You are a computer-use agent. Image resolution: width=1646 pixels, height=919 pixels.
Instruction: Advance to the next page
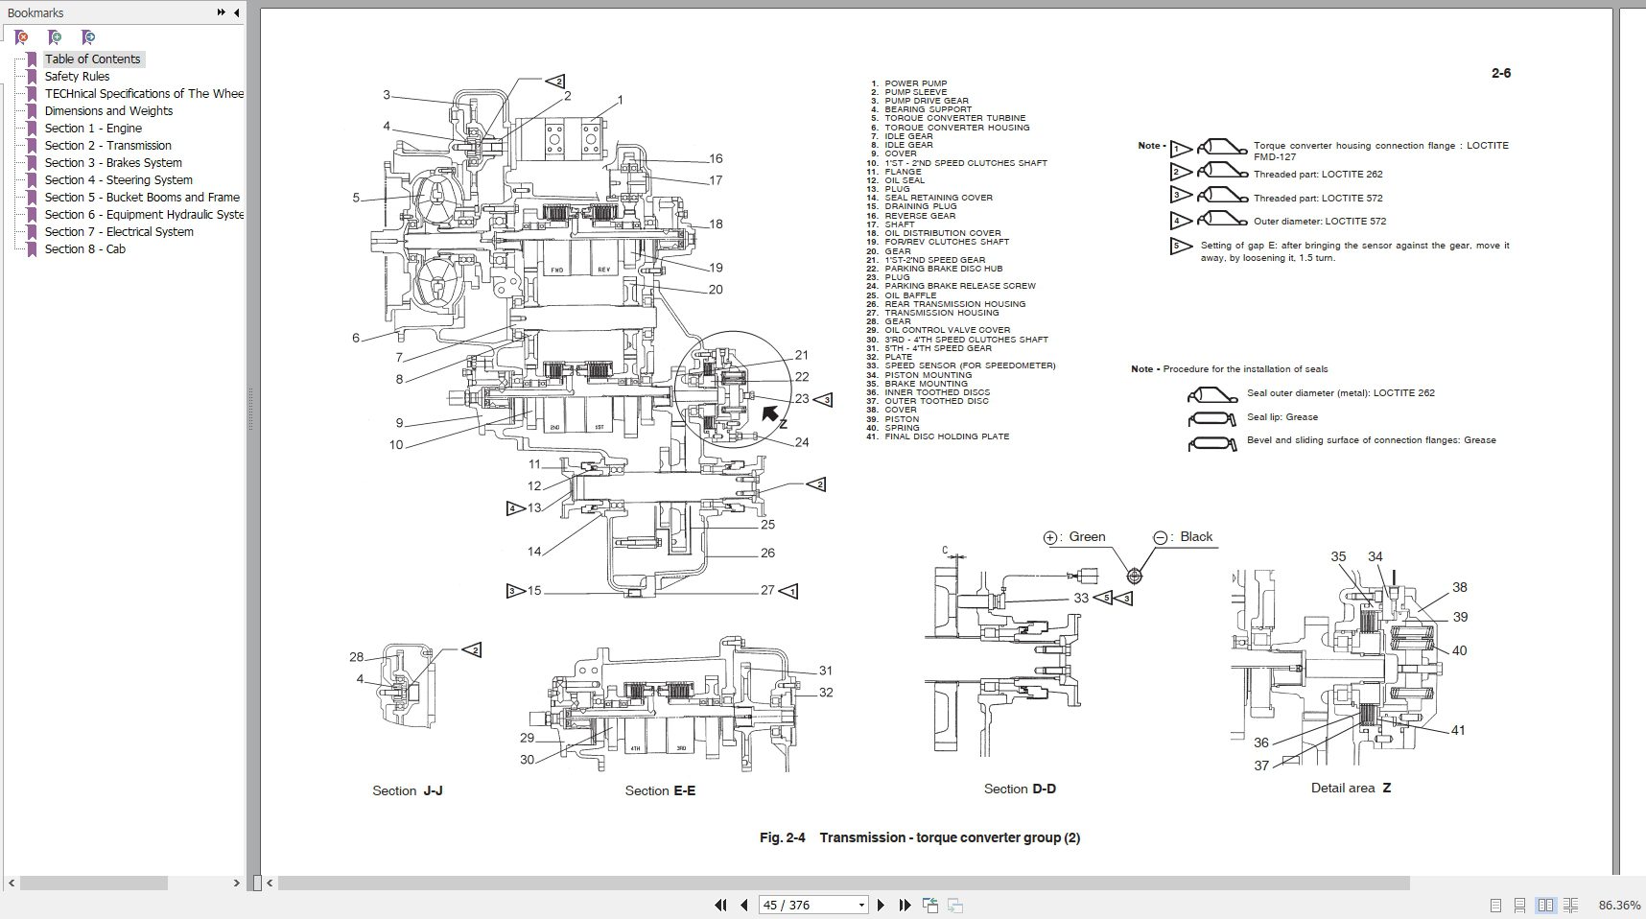(882, 905)
